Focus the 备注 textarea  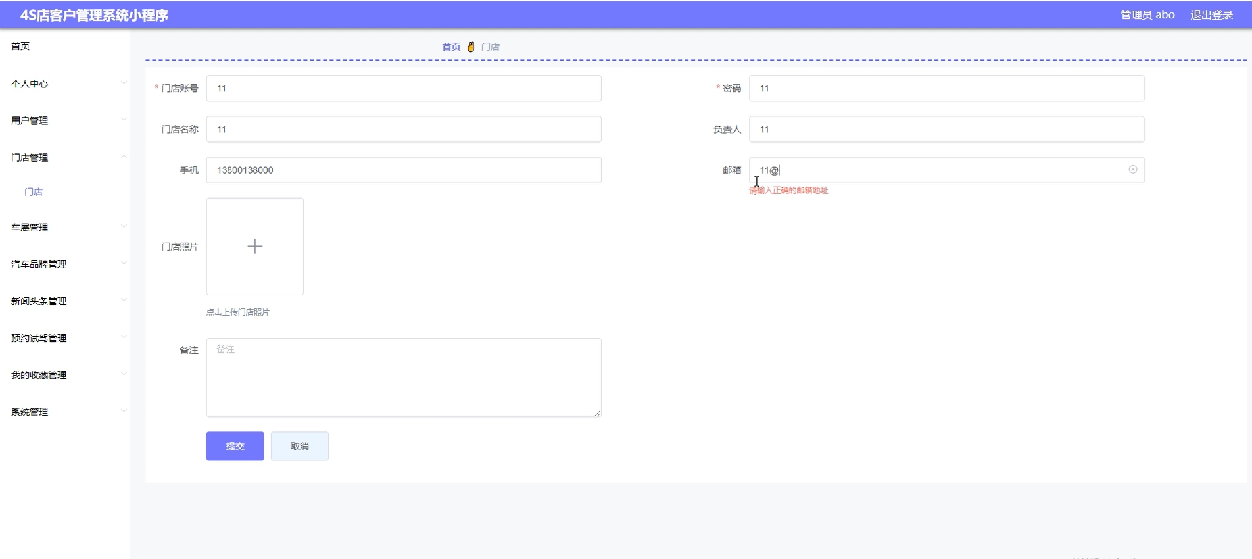[403, 377]
